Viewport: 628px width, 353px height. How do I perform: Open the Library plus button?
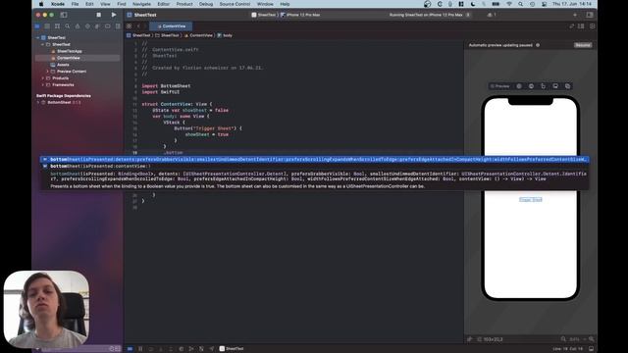[x=575, y=15]
